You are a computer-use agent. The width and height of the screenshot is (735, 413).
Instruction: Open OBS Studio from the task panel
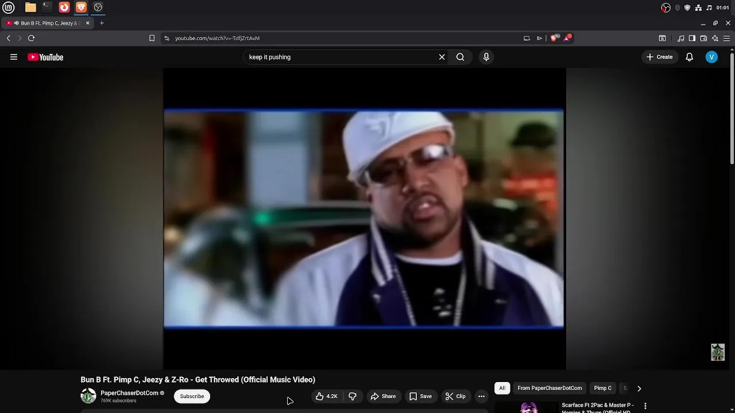[x=98, y=7]
